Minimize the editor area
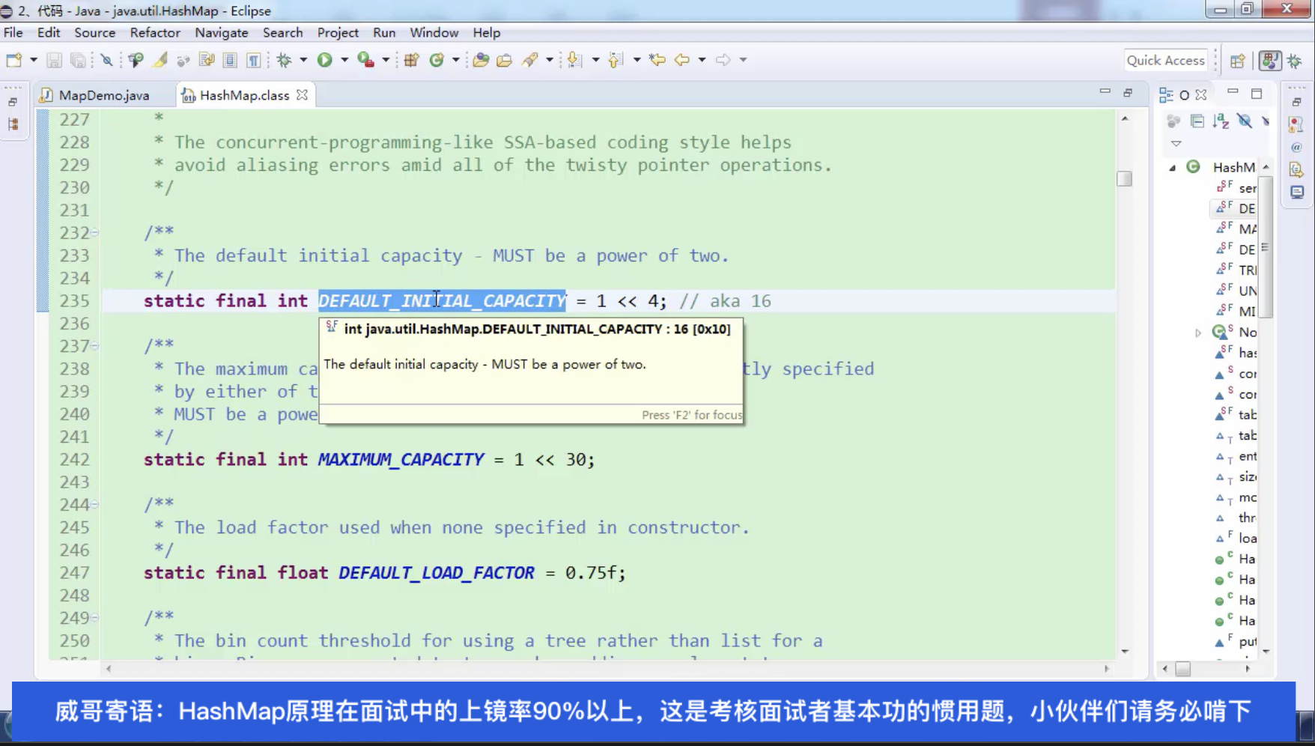The width and height of the screenshot is (1315, 746). [1105, 91]
